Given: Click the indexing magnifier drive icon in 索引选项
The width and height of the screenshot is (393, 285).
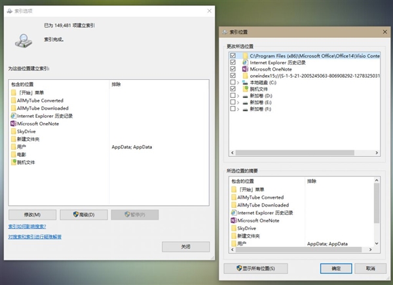Looking at the screenshot, I should coord(24,41).
